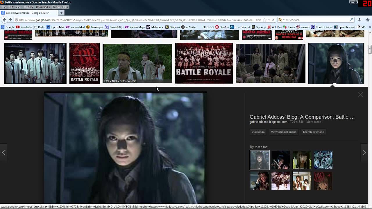The width and height of the screenshot is (372, 209).
Task: Open the classroom students scene thumbnail
Action: coord(271,63)
